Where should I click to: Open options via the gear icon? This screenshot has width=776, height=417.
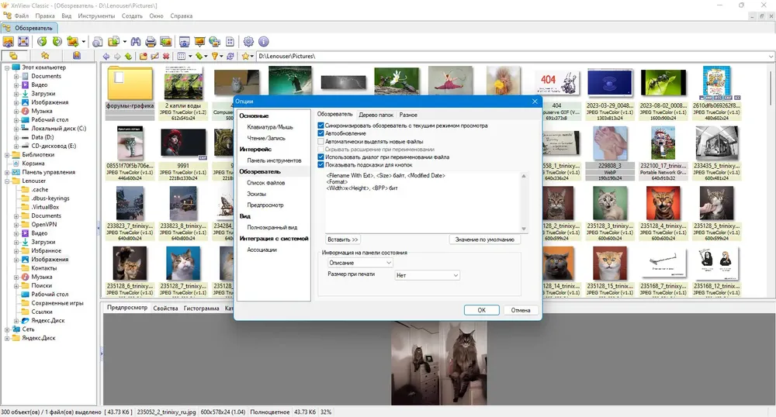coord(248,42)
